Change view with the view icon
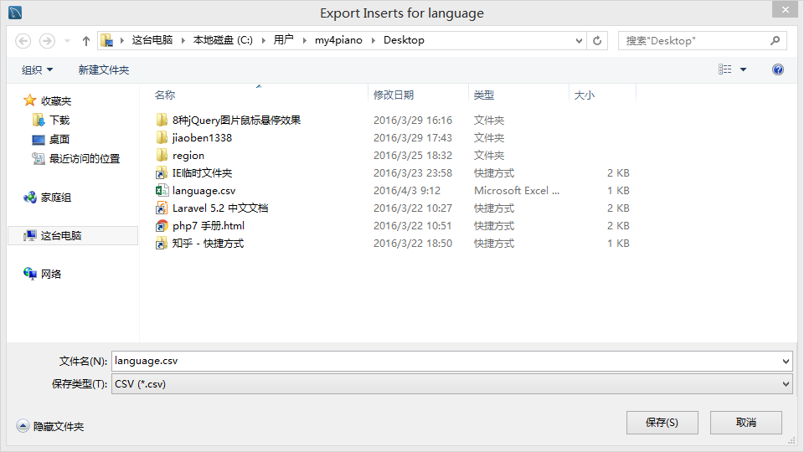 tap(725, 69)
